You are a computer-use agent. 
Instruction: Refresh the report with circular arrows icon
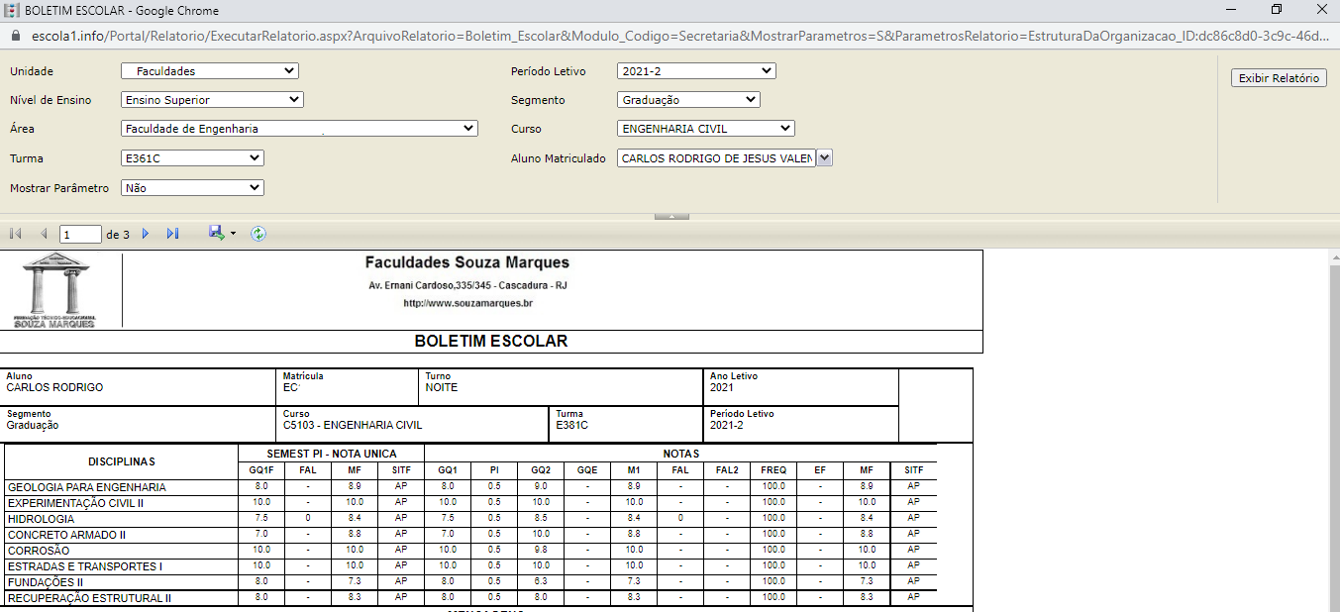(258, 234)
